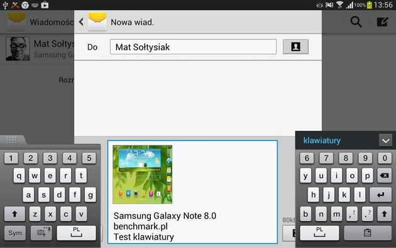396x248 pixels.
Task: Tap the letter z key
Action: pos(35,214)
